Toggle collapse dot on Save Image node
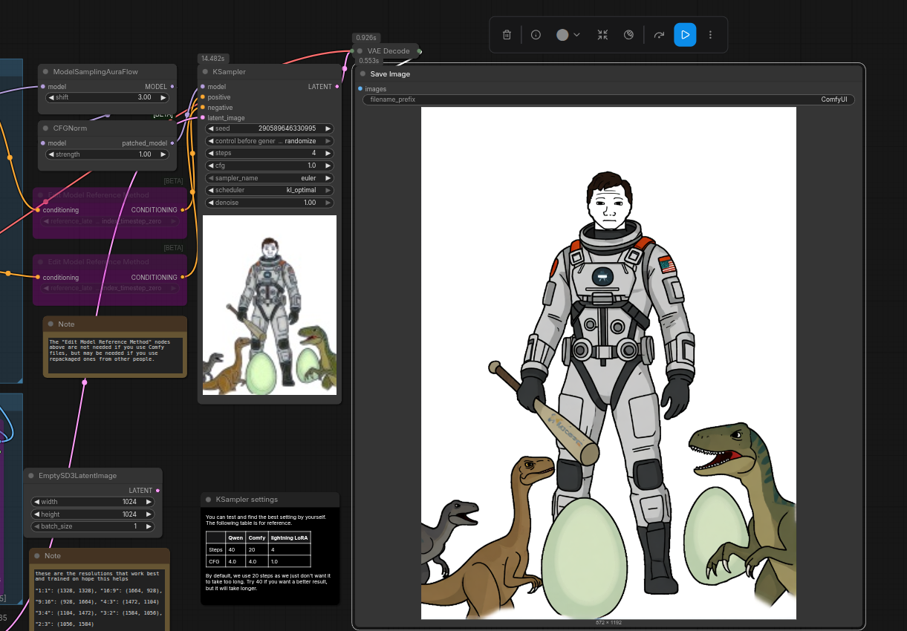 click(363, 74)
